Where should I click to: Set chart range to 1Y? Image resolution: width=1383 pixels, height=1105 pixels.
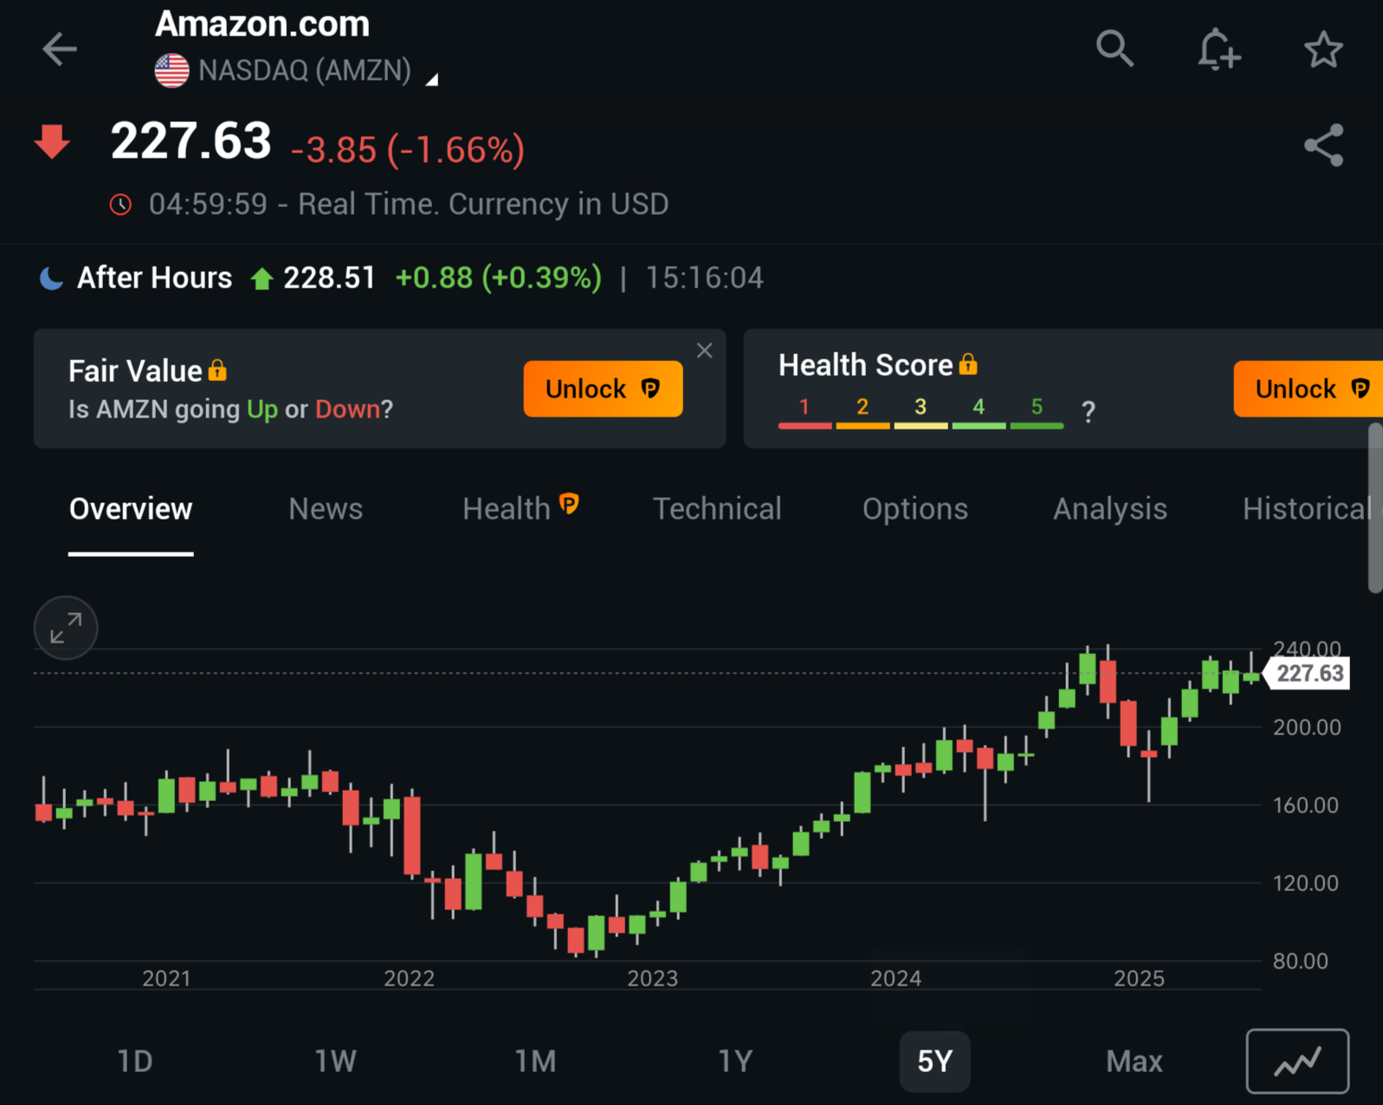(735, 1062)
